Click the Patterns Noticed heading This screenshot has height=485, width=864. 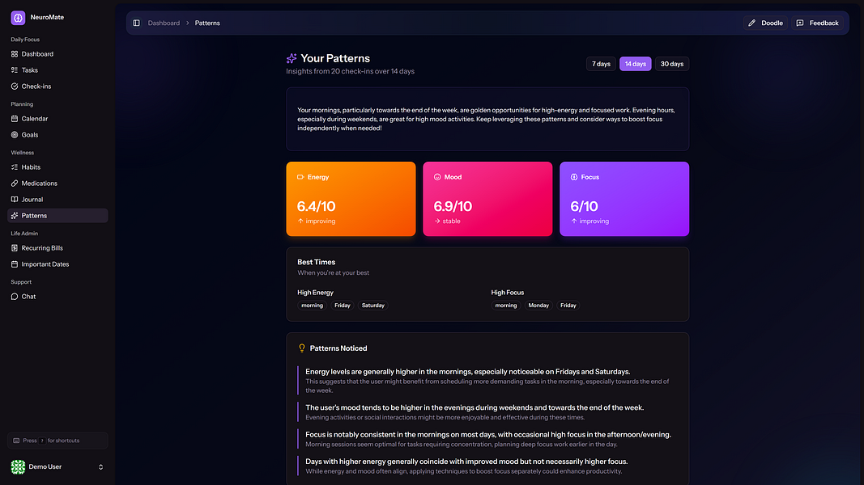tap(338, 348)
